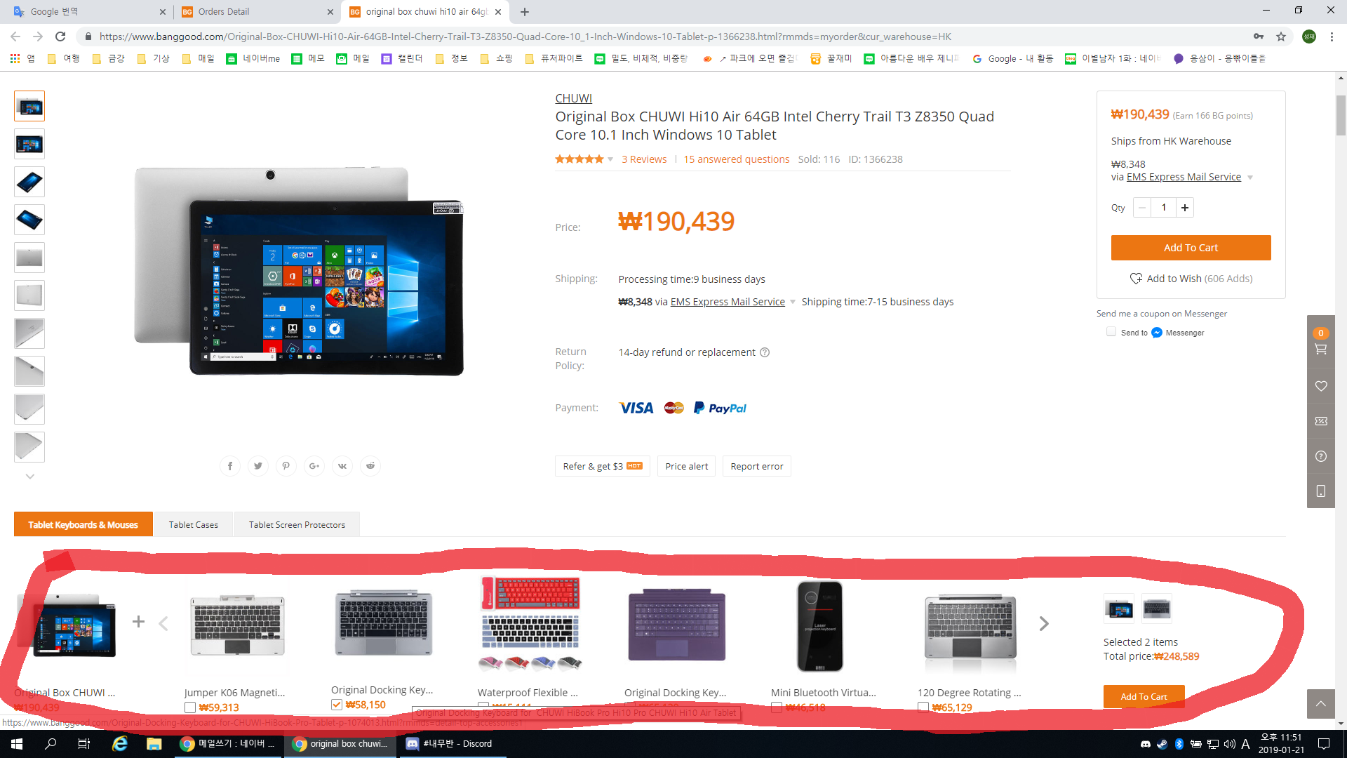1347x758 pixels.
Task: Click the Pinterest share icon
Action: point(286,466)
